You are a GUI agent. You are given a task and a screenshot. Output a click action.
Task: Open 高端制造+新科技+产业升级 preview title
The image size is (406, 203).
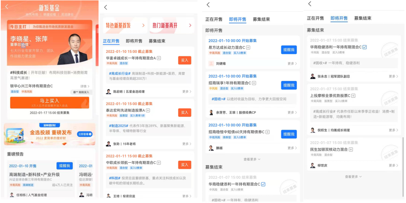click(35, 174)
